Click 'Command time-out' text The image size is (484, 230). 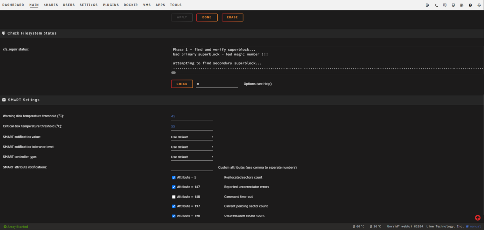(x=238, y=197)
